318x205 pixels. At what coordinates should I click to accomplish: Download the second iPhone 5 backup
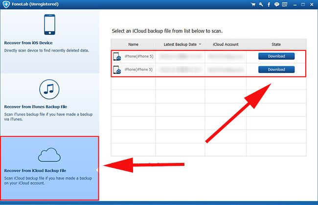tap(276, 69)
